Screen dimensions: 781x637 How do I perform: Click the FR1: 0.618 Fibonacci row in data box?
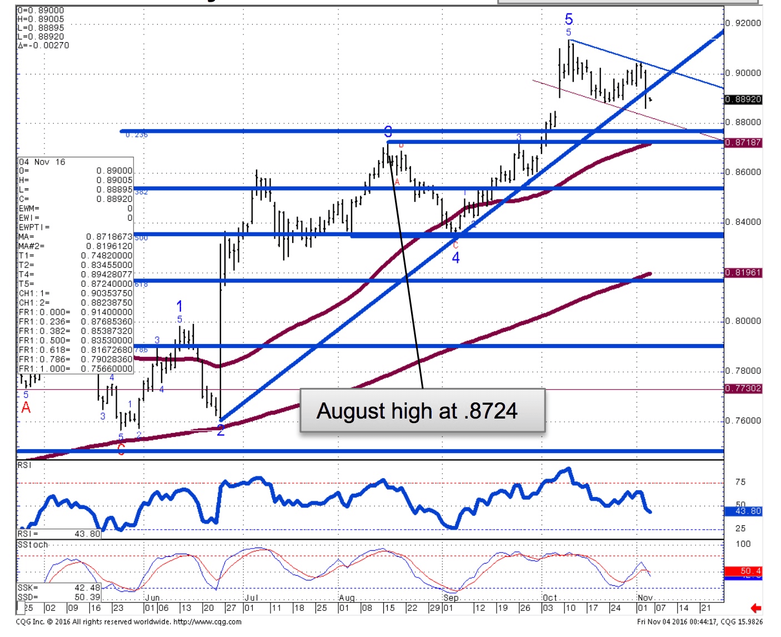pos(76,350)
